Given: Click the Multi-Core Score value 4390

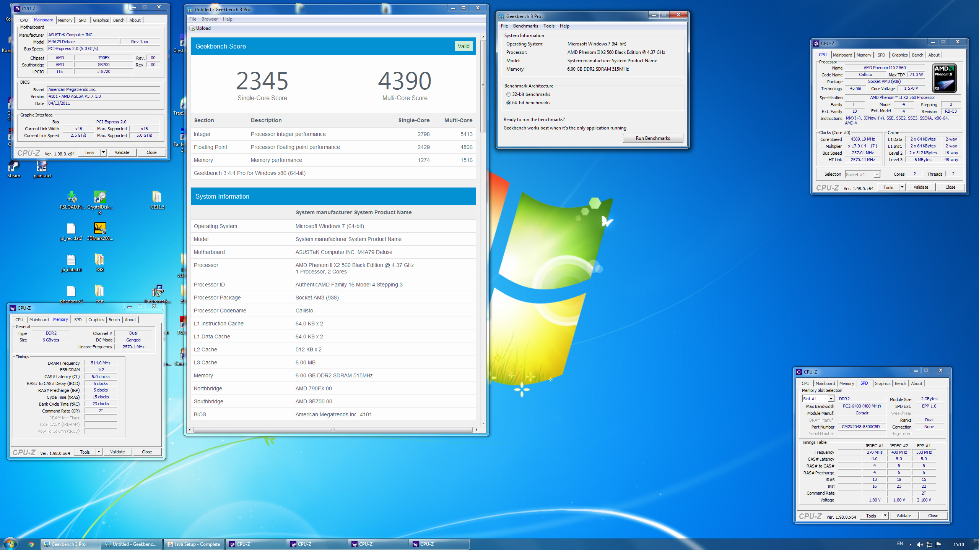Looking at the screenshot, I should pos(405,81).
